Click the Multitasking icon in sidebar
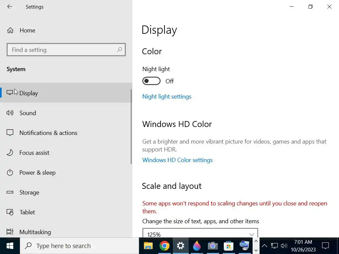Screen dimensions: 339x254 (10, 232)
